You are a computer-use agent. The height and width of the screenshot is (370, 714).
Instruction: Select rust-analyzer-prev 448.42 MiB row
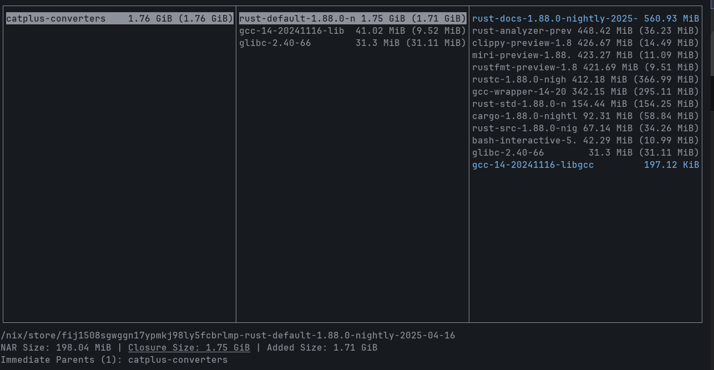585,31
